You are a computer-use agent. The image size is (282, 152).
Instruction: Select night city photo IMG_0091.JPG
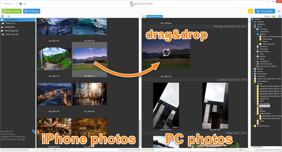tap(54, 94)
